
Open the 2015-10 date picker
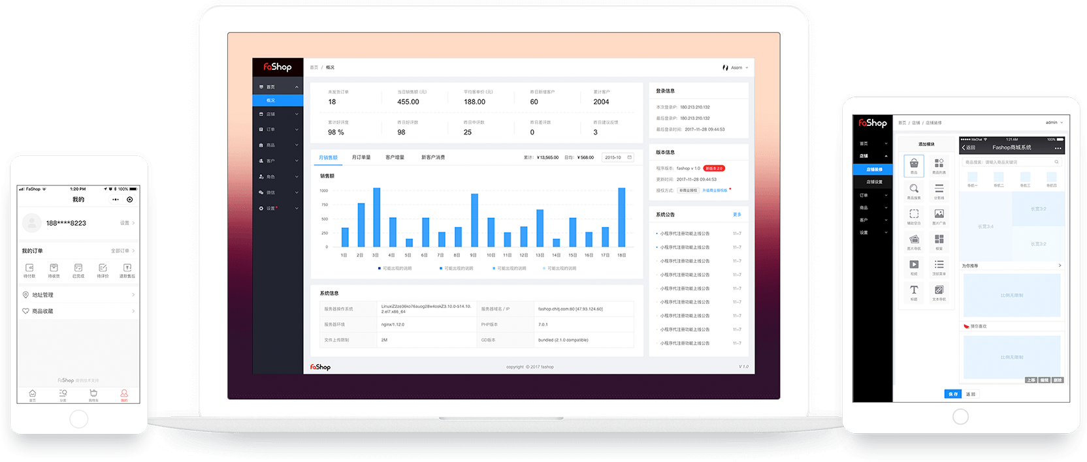[618, 157]
